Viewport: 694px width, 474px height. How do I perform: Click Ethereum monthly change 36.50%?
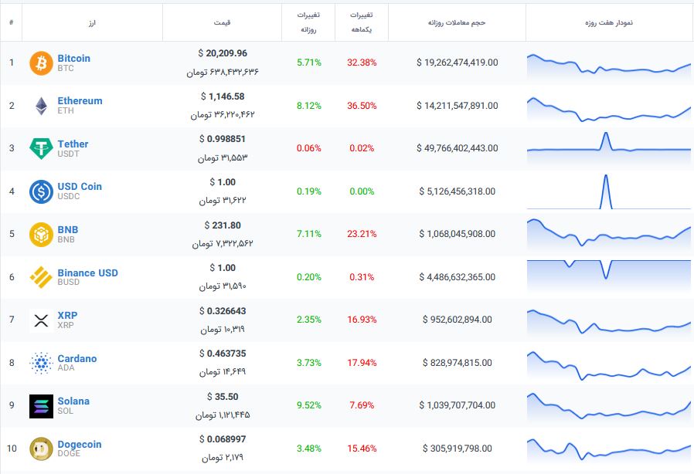(362, 106)
